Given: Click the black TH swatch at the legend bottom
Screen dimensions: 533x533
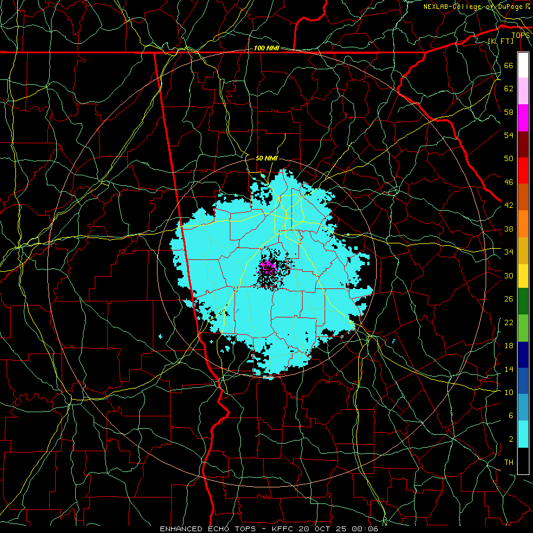Looking at the screenshot, I should pos(523,461).
